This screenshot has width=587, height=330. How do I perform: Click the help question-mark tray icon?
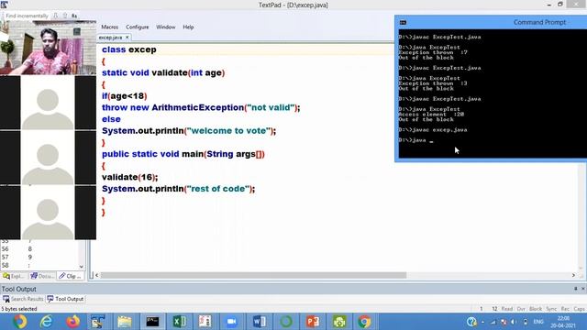pos(471,322)
